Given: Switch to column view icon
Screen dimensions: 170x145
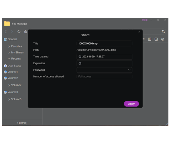Looking at the screenshot, I should tap(150, 39).
